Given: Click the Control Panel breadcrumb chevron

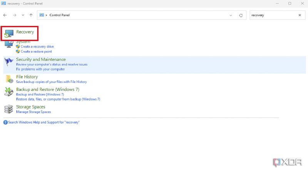Looking at the screenshot, I should point(46,15).
